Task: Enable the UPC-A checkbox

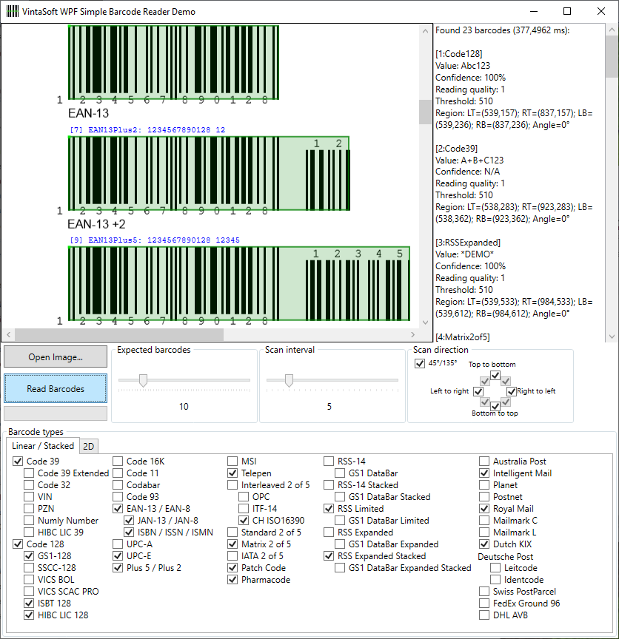Action: pos(118,544)
